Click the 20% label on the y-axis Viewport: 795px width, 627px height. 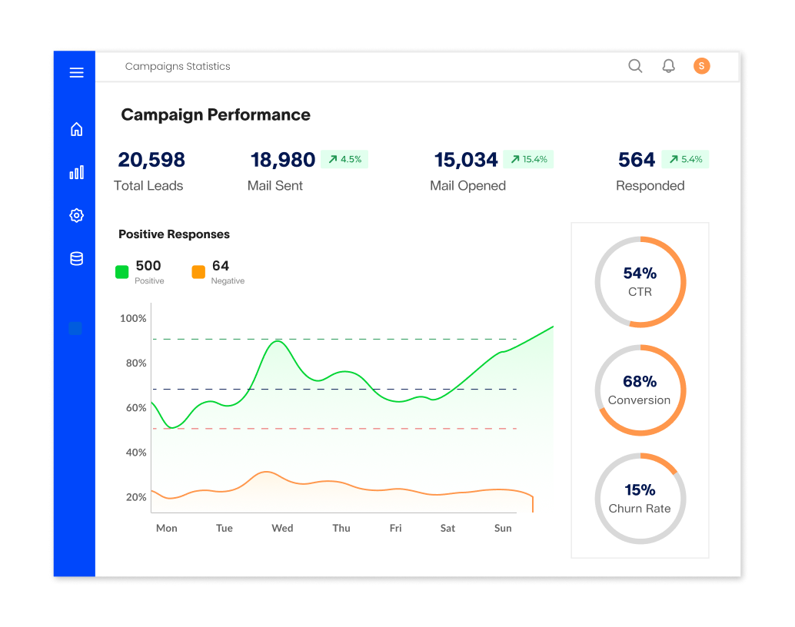click(x=136, y=497)
